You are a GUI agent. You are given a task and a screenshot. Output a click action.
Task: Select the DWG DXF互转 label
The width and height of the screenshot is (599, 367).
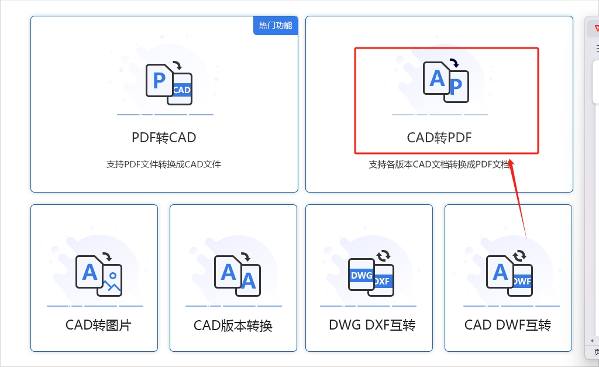tap(372, 325)
